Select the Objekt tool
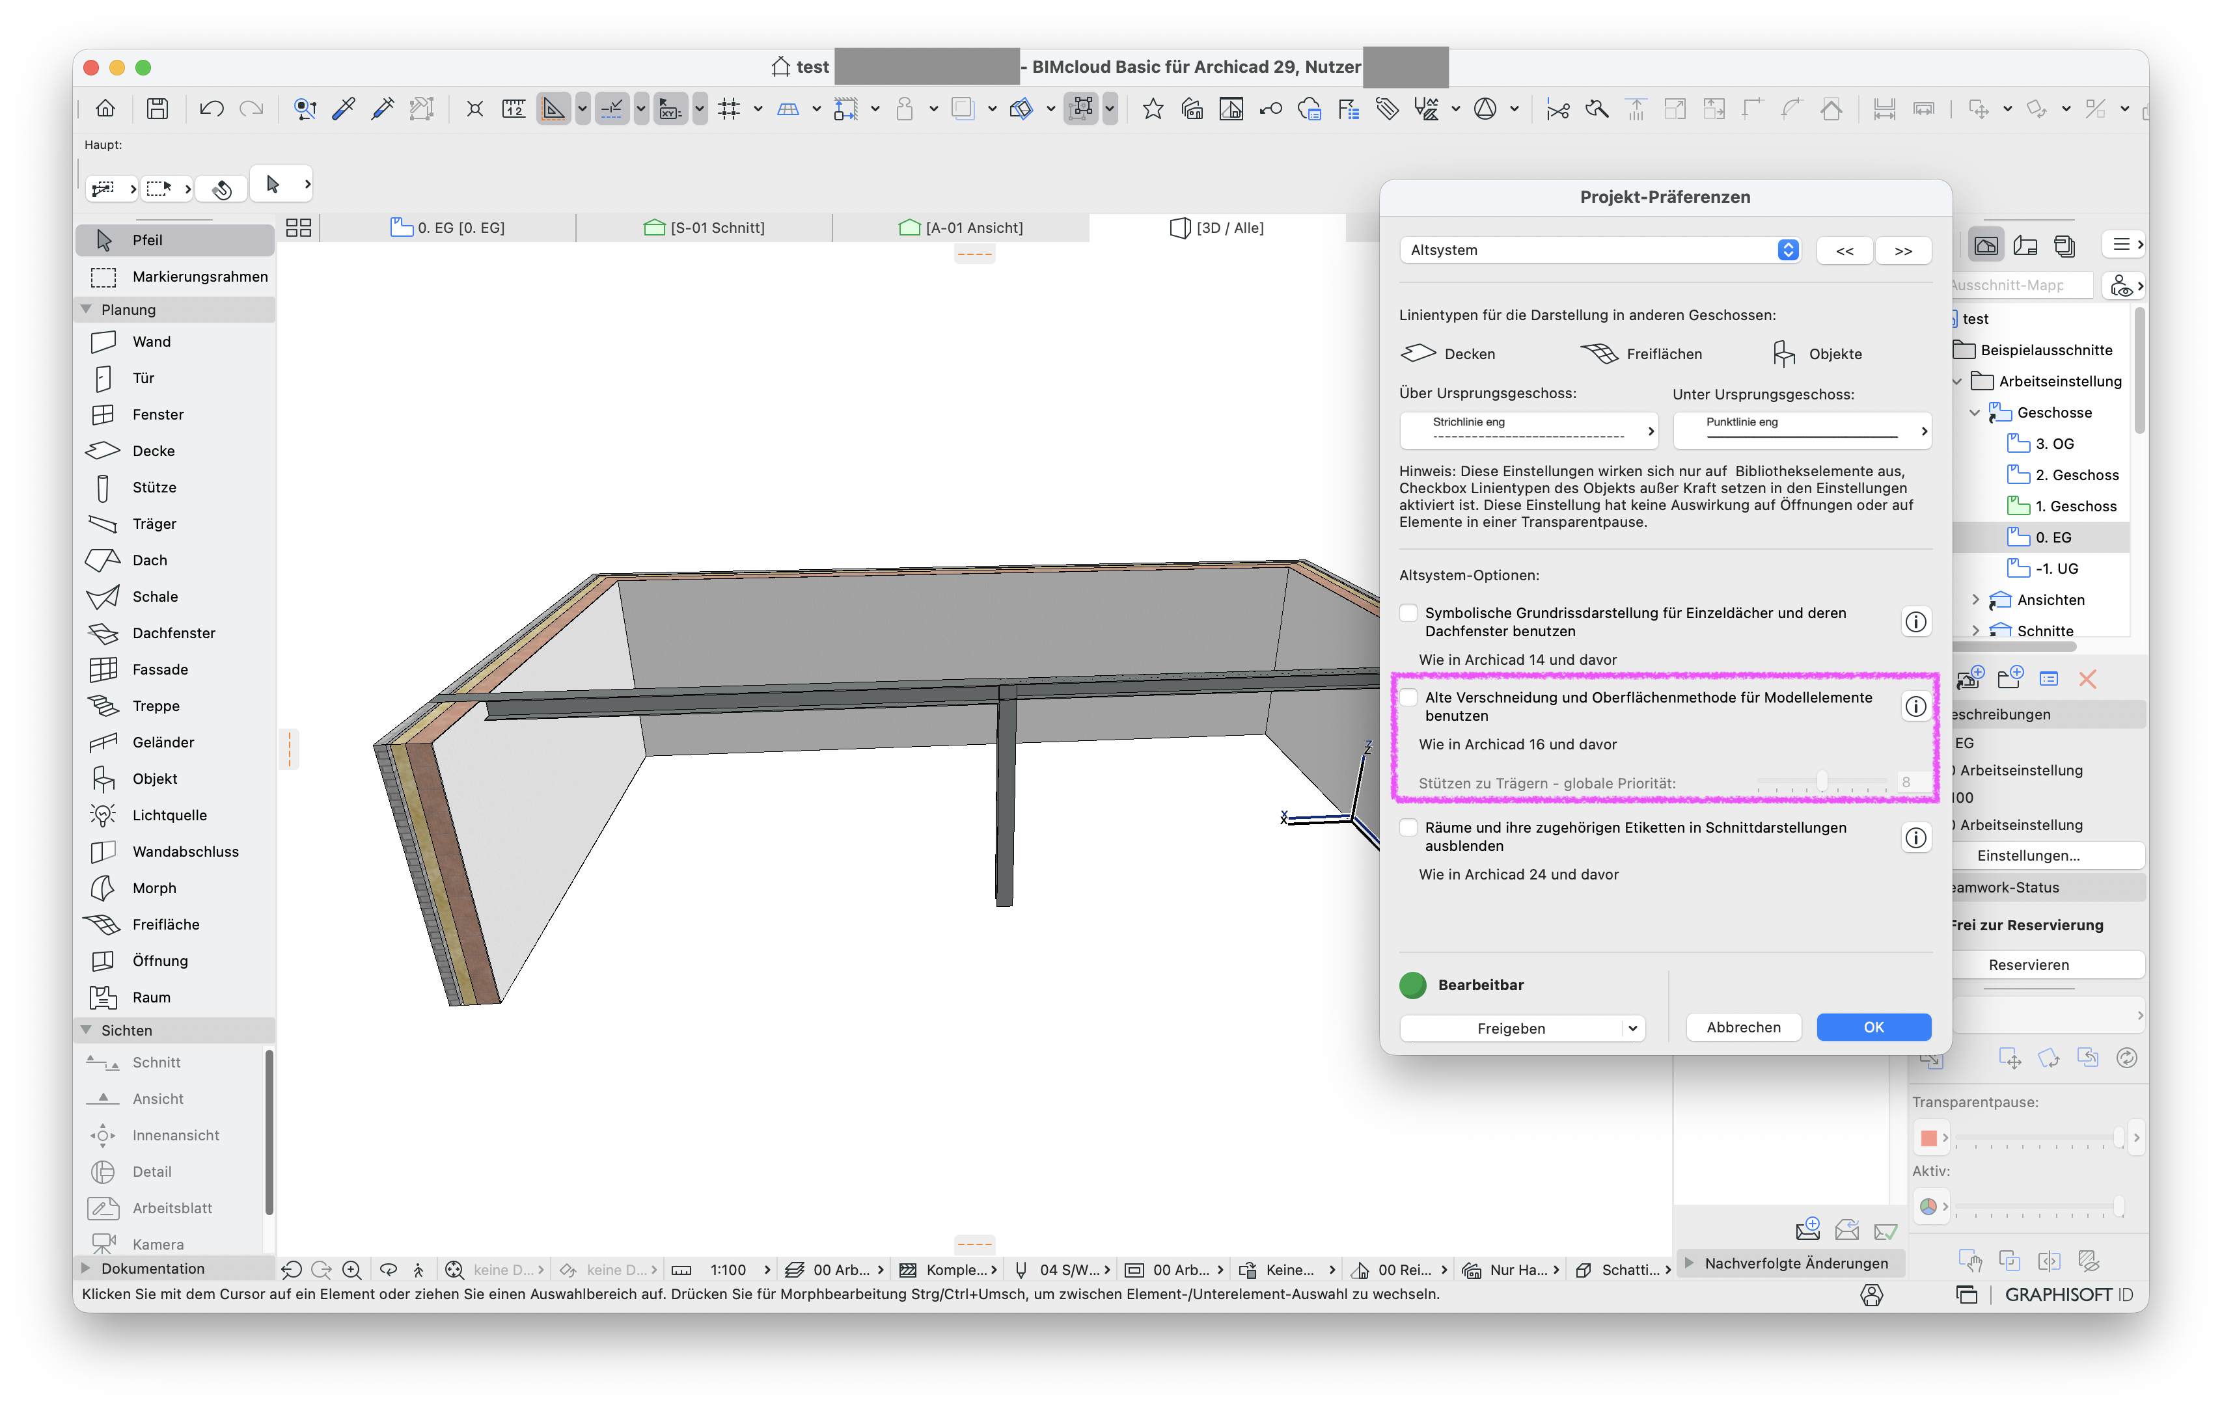The width and height of the screenshot is (2222, 1409). tap(174, 778)
